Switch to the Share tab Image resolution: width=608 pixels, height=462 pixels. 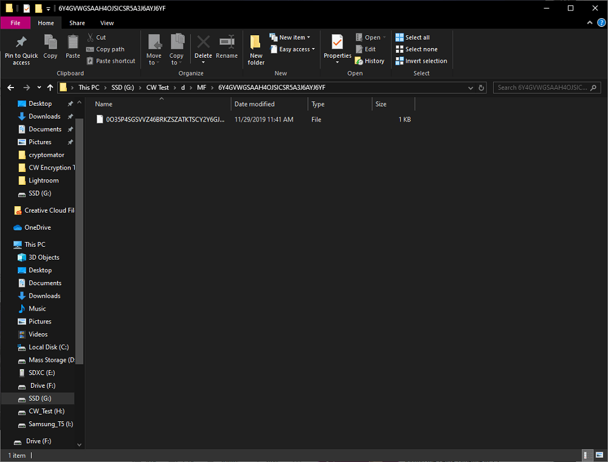pyautogui.click(x=77, y=23)
